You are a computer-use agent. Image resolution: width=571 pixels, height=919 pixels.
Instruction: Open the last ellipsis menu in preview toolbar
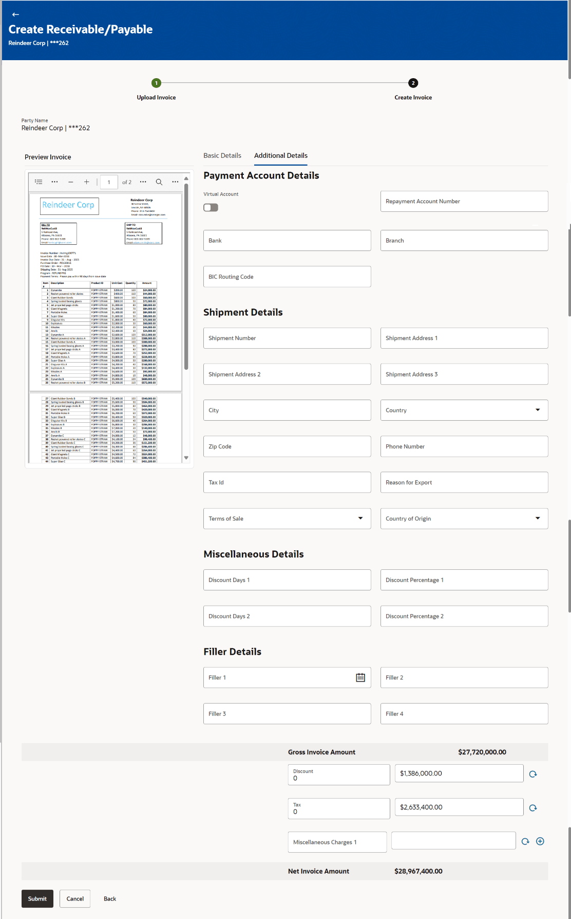point(175,182)
